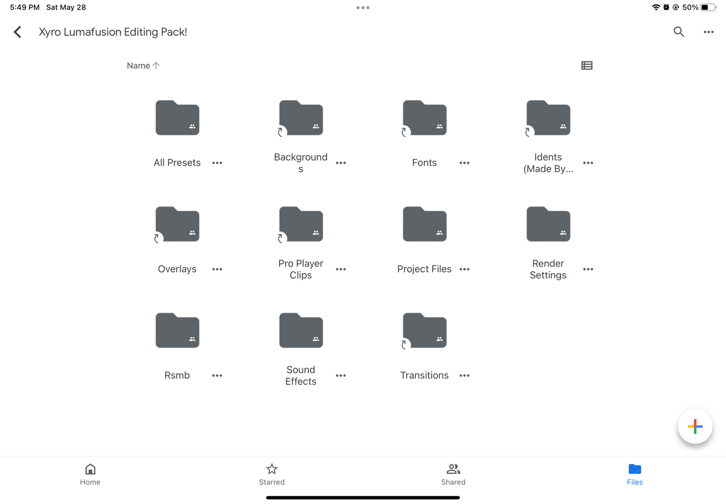
Task: Open the All Presets folder icon
Action: (177, 118)
